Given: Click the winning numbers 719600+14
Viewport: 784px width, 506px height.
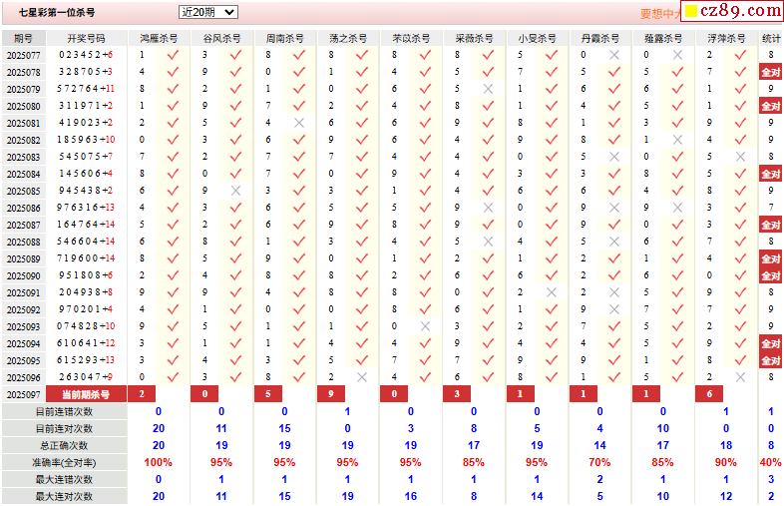Looking at the screenshot, I should pos(86,258).
